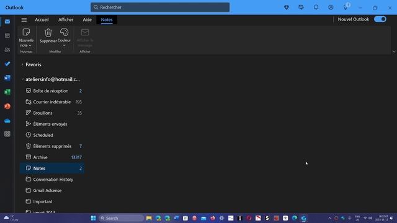
Task: Click the Supprimer trash icon
Action: (x=48, y=32)
